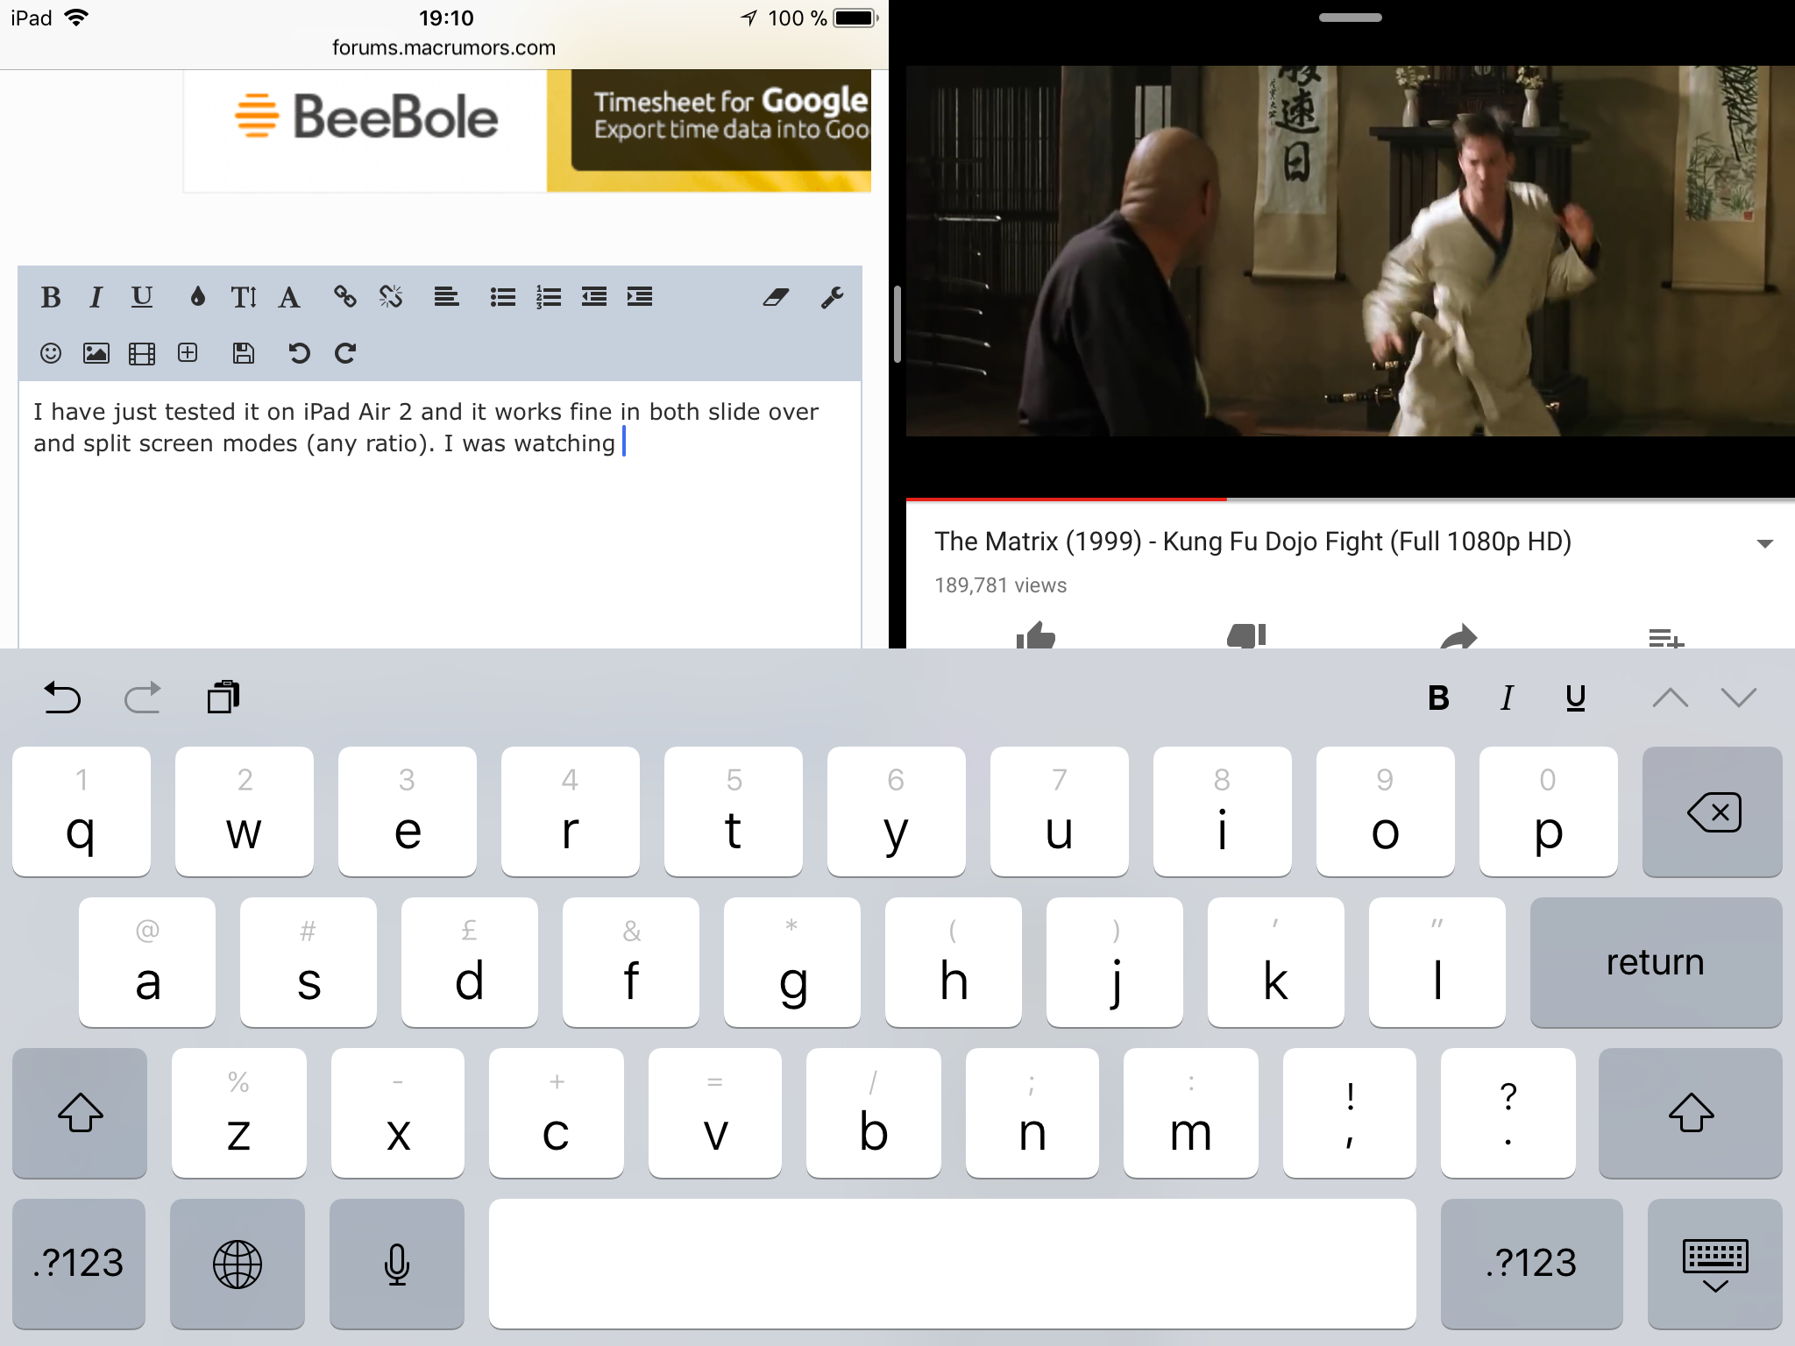Click the save draft floppy icon
The width and height of the screenshot is (1795, 1346).
tap(244, 353)
